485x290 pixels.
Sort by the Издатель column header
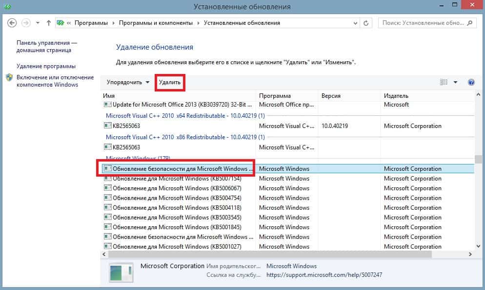coord(396,96)
